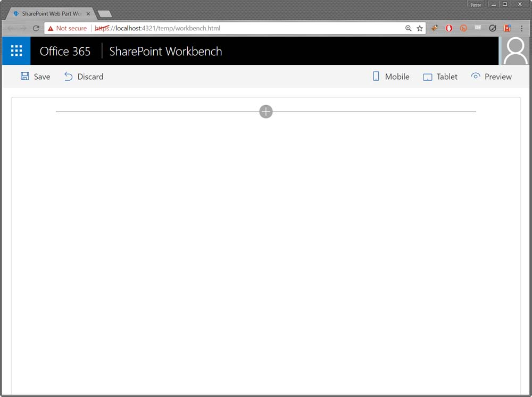The width and height of the screenshot is (532, 397).
Task: Add a new web part with plus button
Action: (x=266, y=112)
